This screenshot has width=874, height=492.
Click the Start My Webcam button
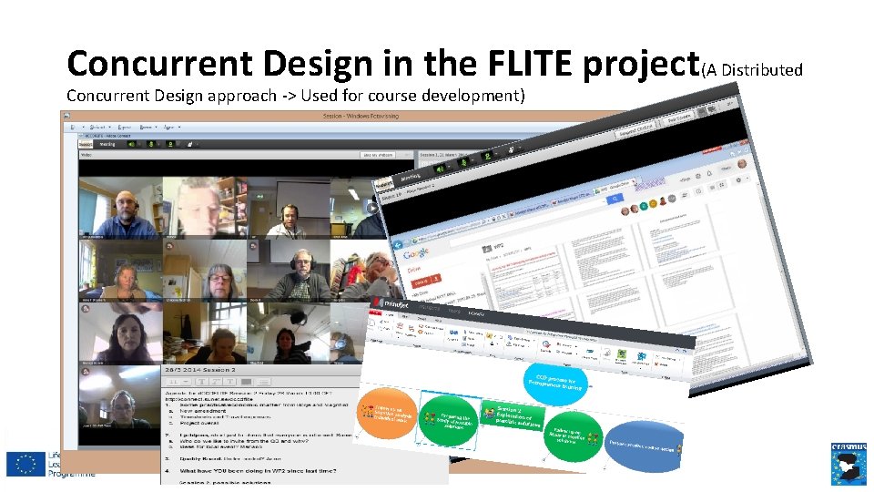coord(377,155)
